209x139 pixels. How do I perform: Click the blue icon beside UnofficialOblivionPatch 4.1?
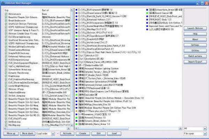(x=76, y=49)
